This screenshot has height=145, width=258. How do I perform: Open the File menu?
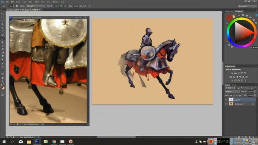[7, 2]
